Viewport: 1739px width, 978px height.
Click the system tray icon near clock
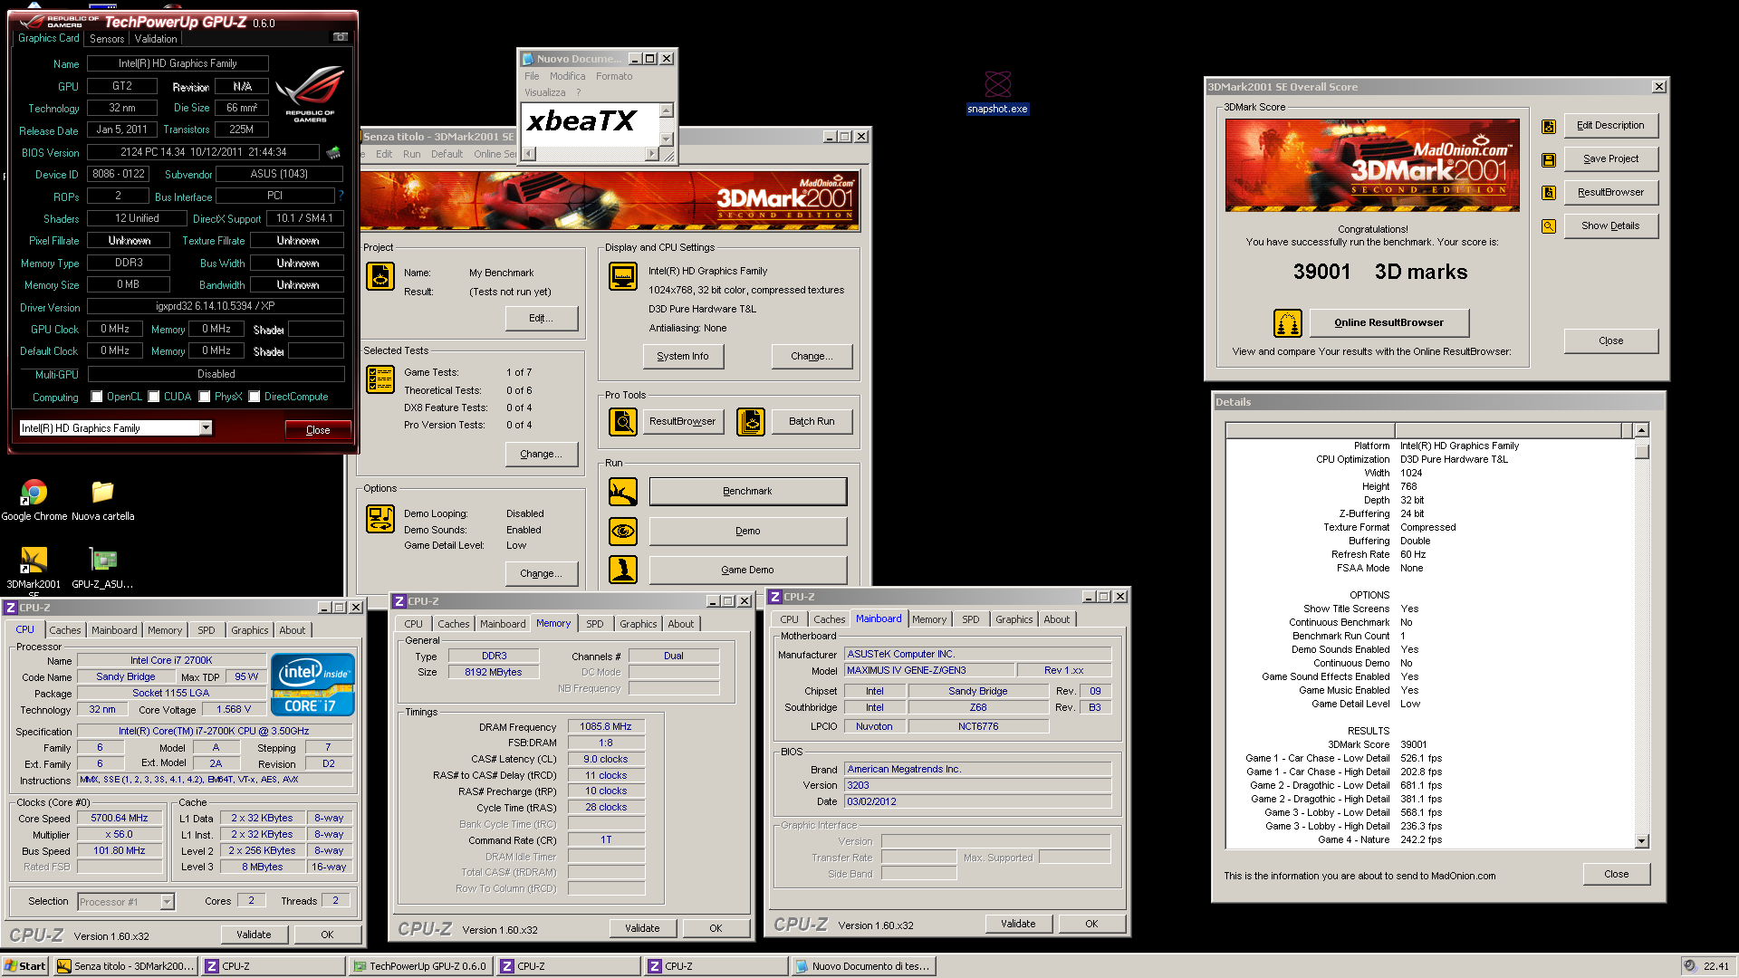click(x=1689, y=965)
